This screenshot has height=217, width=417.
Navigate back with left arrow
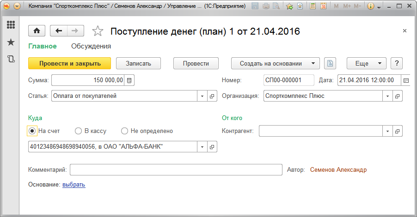[x=59, y=31]
